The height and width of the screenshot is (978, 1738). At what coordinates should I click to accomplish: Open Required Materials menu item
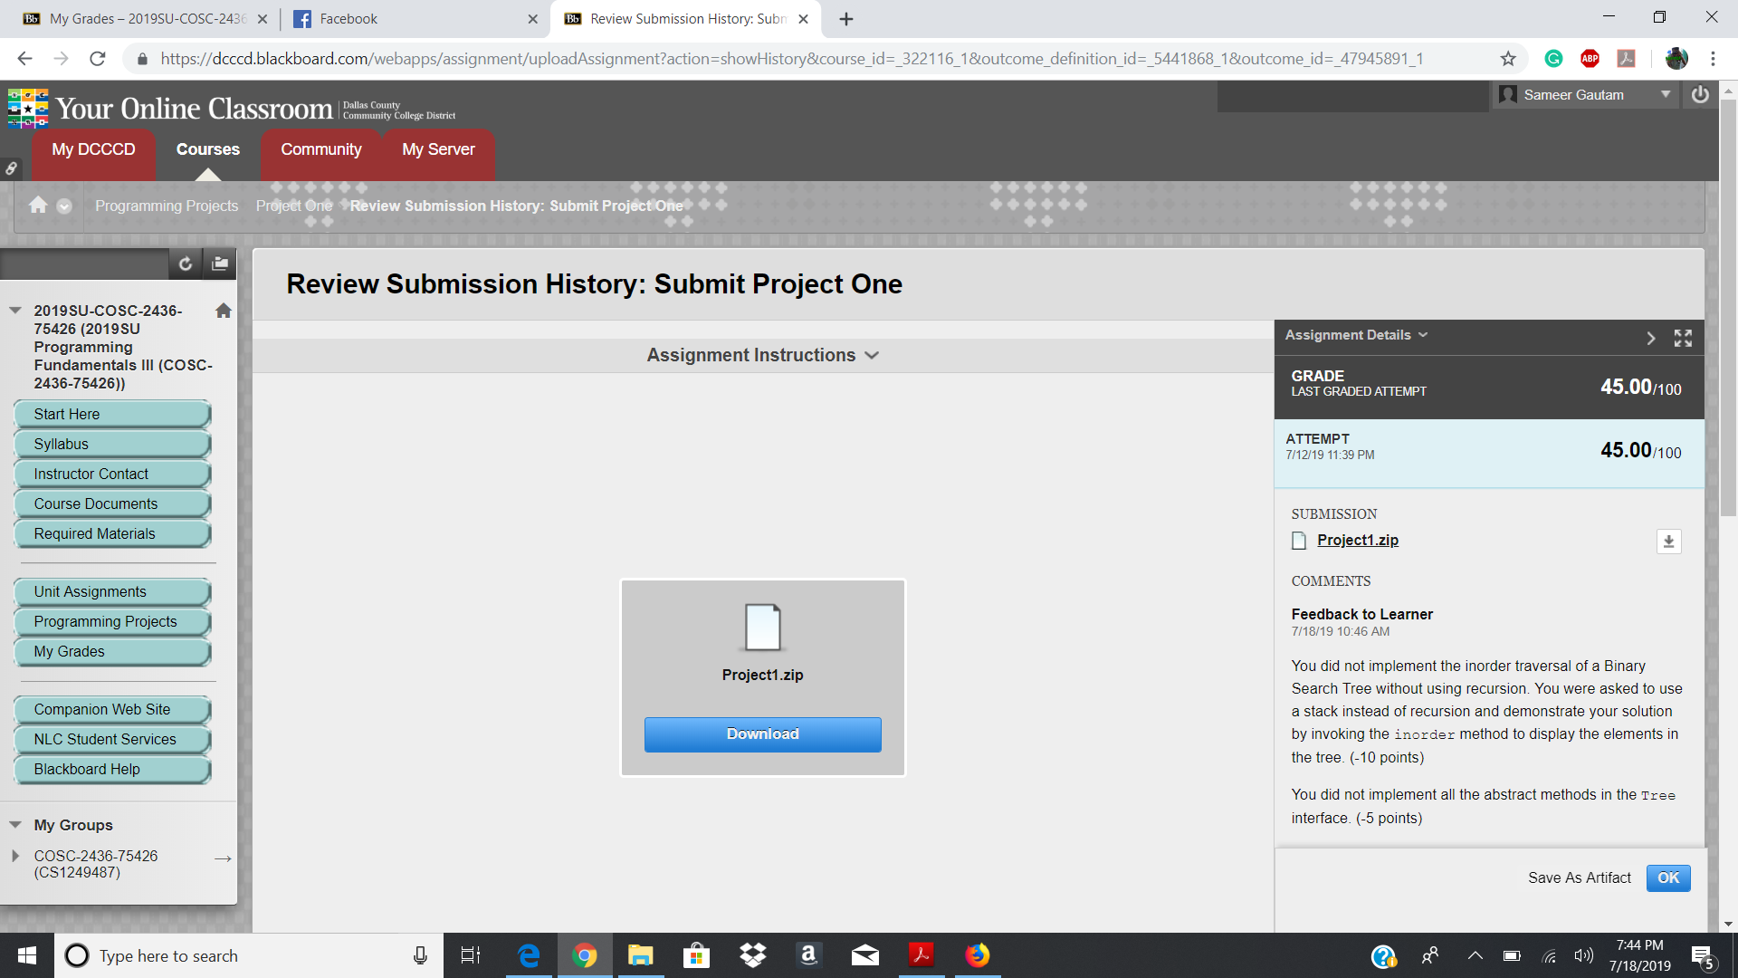click(x=112, y=534)
